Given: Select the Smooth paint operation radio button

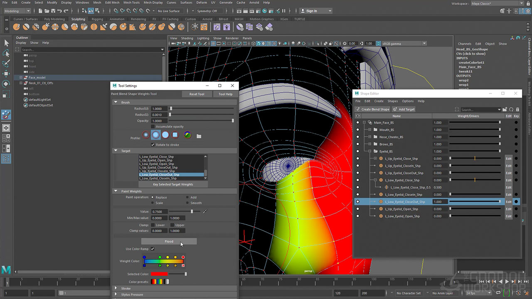Looking at the screenshot, I should [x=187, y=203].
